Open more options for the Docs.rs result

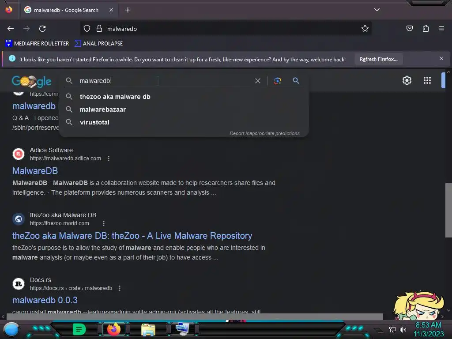coord(119,288)
